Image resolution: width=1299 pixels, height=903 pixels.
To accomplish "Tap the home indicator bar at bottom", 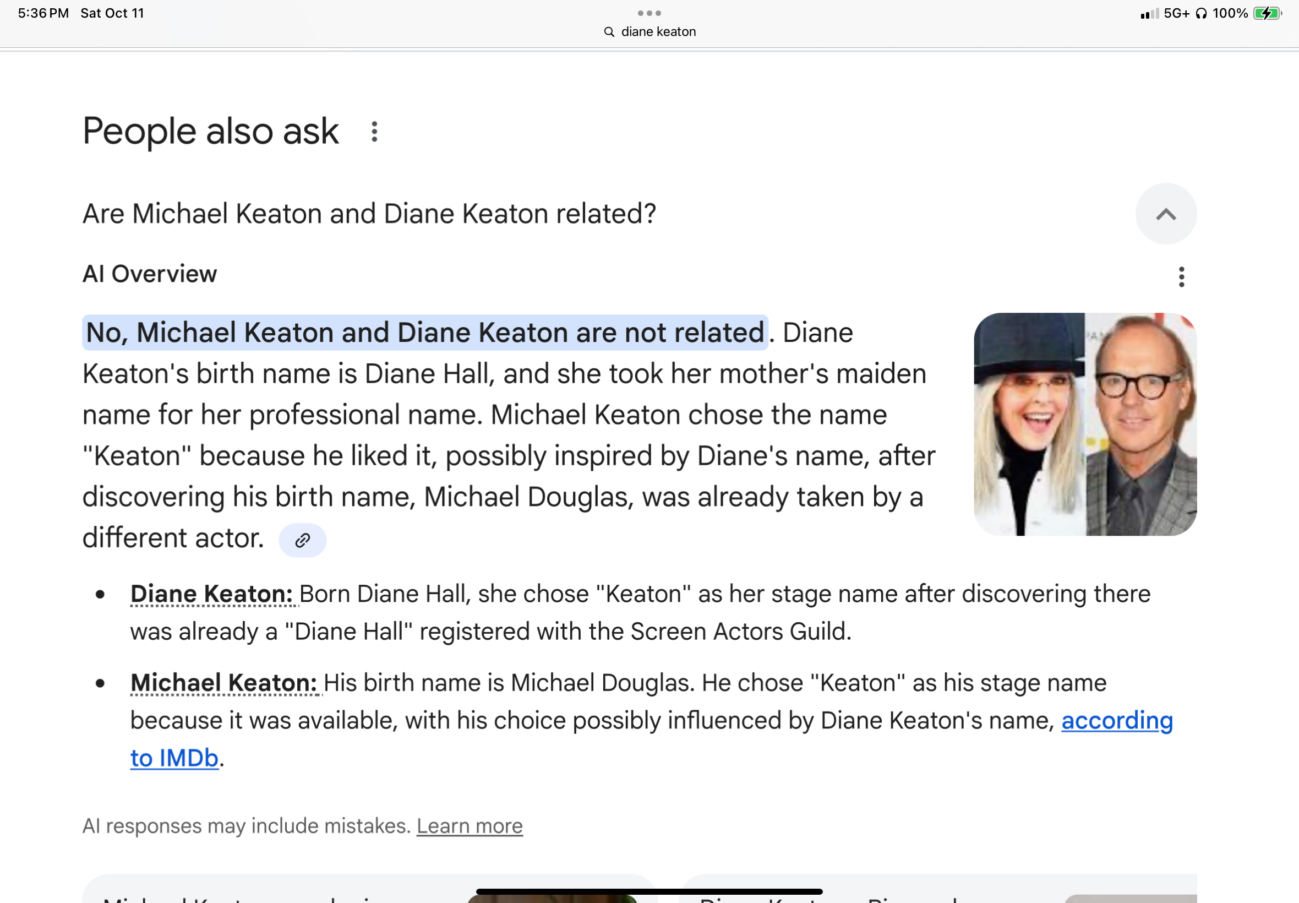I will [x=649, y=891].
